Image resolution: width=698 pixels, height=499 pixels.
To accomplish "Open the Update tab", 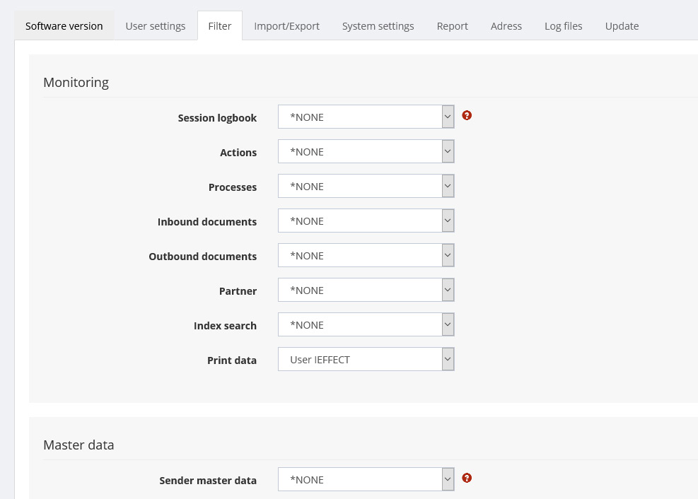I will [x=622, y=26].
